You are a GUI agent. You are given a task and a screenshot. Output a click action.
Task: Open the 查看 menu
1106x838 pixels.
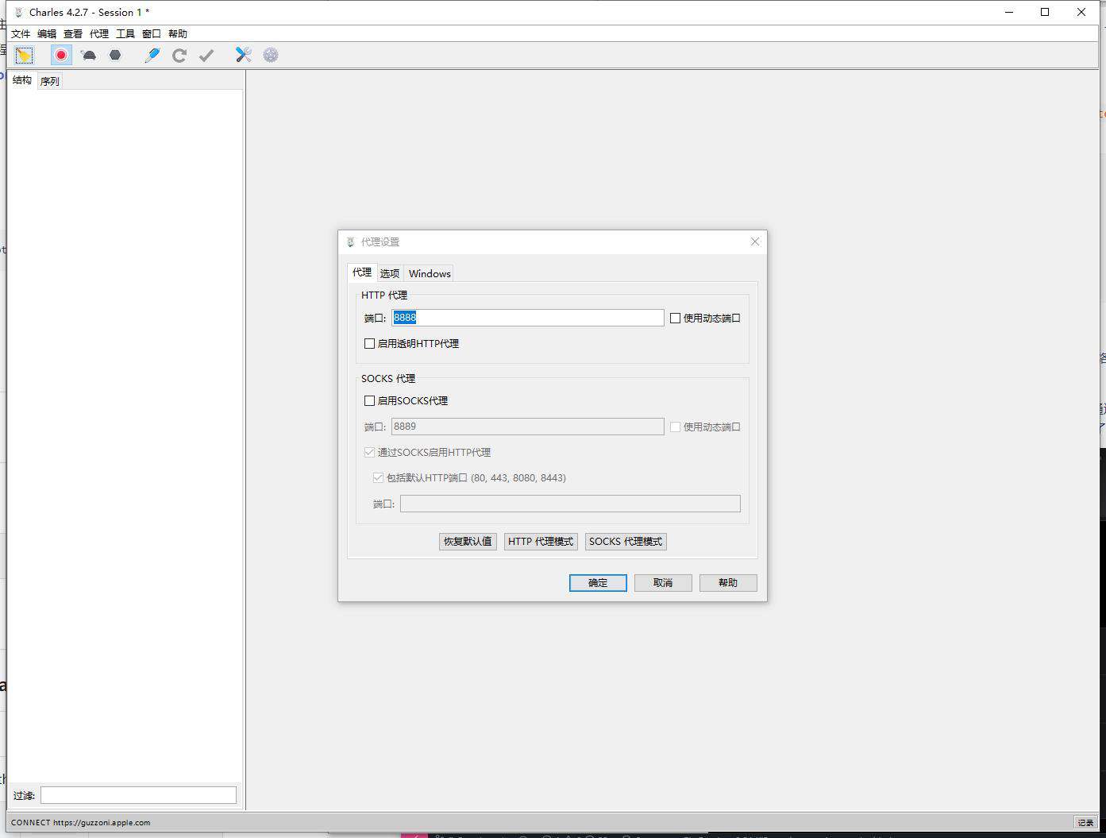73,33
